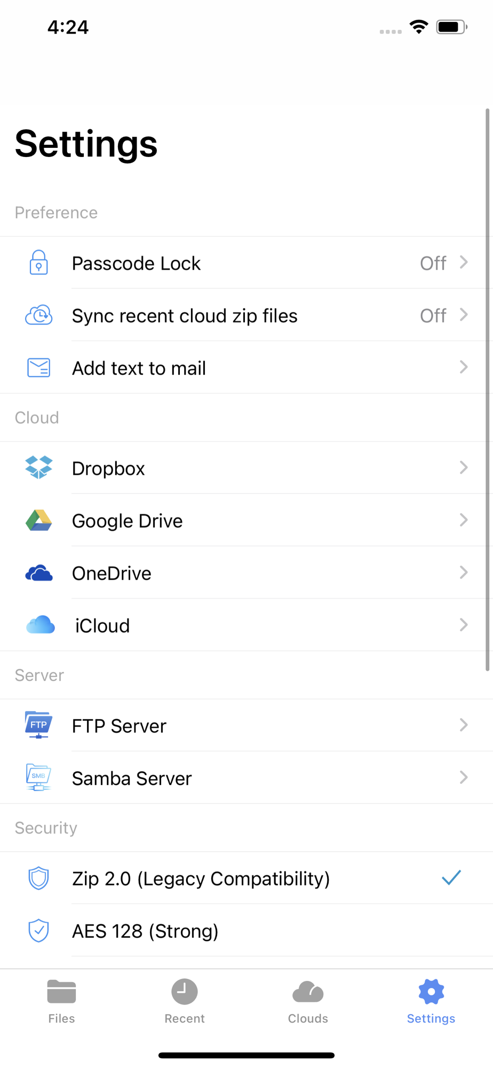Tap the Passcode Lock label
This screenshot has height=1068, width=493.
tap(136, 263)
